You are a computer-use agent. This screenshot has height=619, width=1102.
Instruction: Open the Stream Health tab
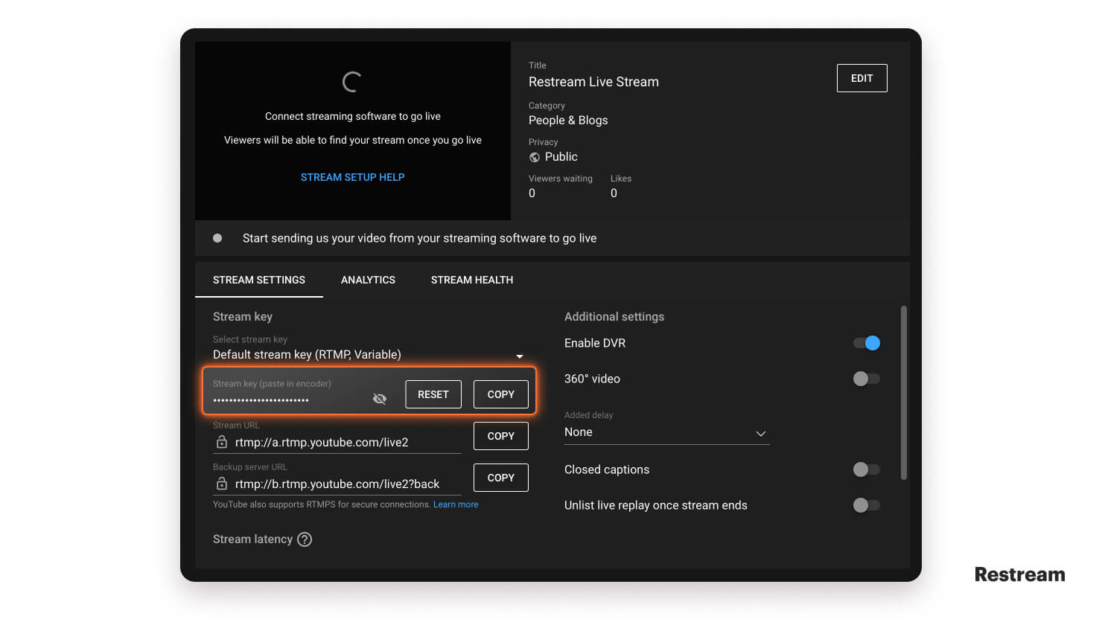pos(472,280)
